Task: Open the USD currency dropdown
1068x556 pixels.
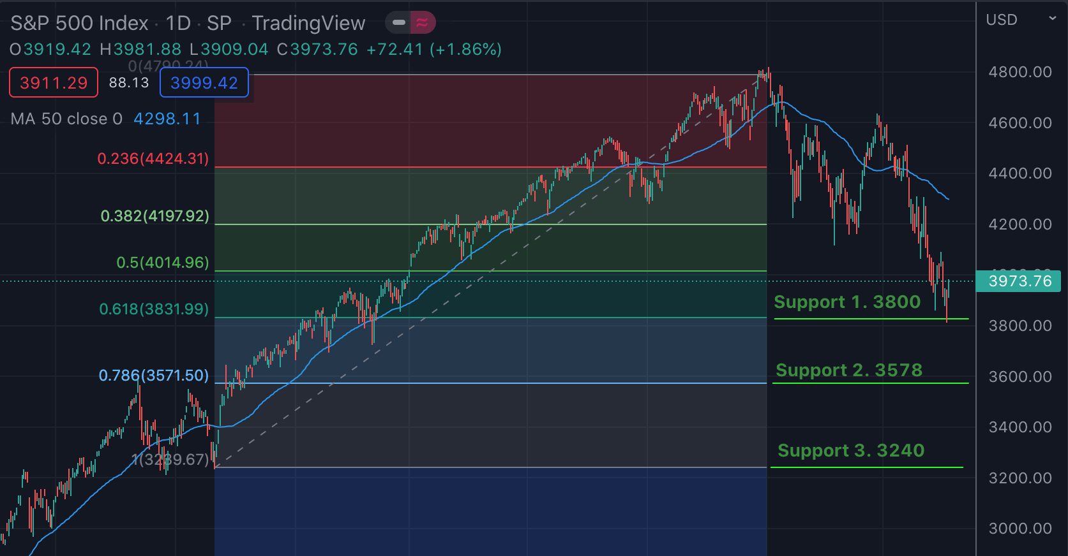Action: click(x=1021, y=20)
